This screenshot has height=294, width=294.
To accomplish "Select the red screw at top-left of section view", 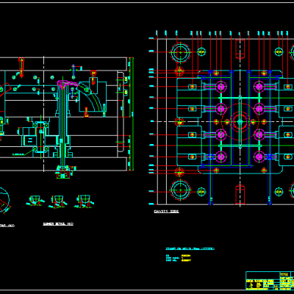I will click(x=21, y=67).
